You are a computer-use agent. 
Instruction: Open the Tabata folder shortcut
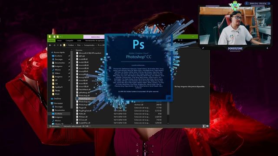coord(57,91)
